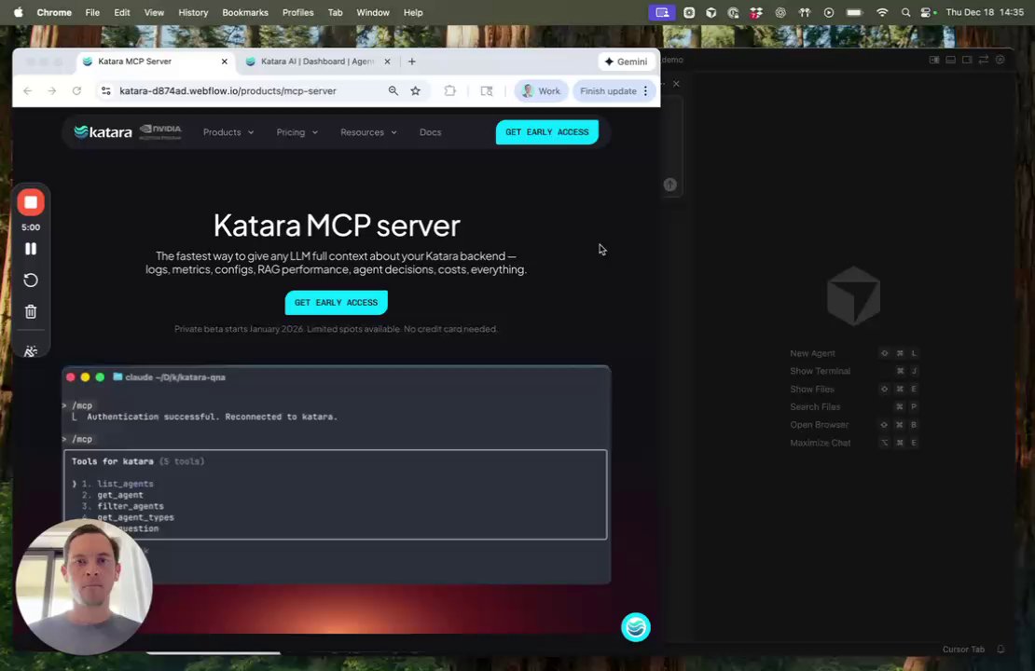The height and width of the screenshot is (671, 1035).
Task: Click Cursor Tab in status bar
Action: tap(963, 650)
